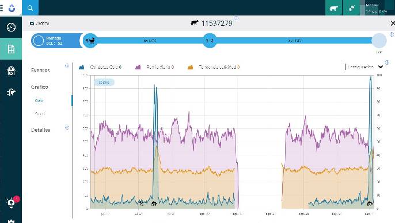Click the tag device icon in top bar
395x223 pixels.
coord(351,8)
